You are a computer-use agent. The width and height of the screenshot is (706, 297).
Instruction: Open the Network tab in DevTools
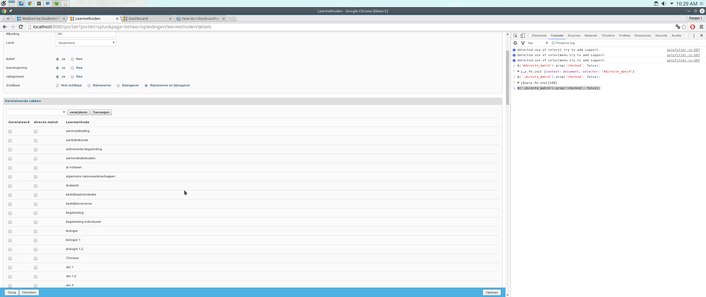pos(591,35)
